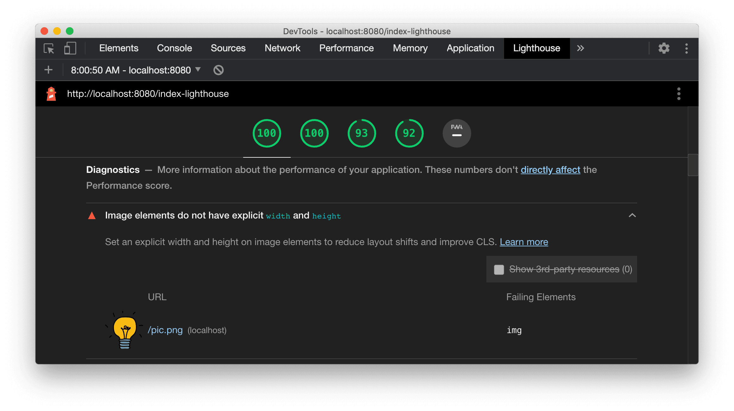The image size is (734, 411).
Task: Enable the PWA audit circle
Action: 456,133
